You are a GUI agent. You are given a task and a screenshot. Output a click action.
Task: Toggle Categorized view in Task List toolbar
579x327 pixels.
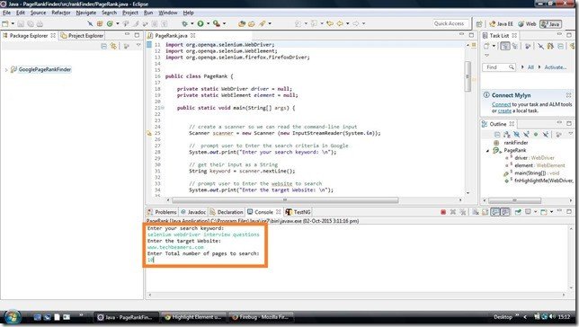click(504, 46)
